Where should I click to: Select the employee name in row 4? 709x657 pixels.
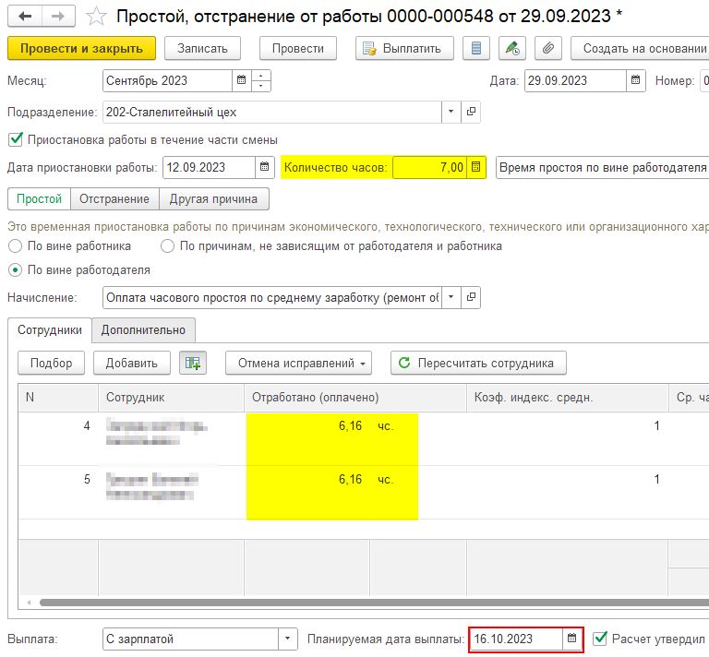pyautogui.click(x=156, y=432)
